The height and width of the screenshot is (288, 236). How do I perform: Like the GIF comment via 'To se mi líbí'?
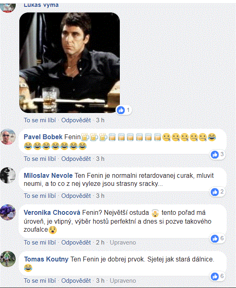click(40, 120)
